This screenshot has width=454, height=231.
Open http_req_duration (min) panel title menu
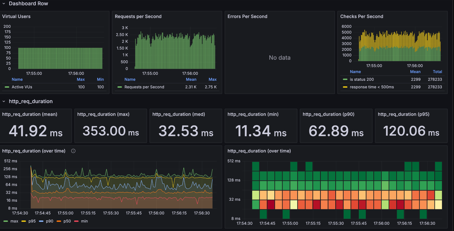(x=253, y=114)
